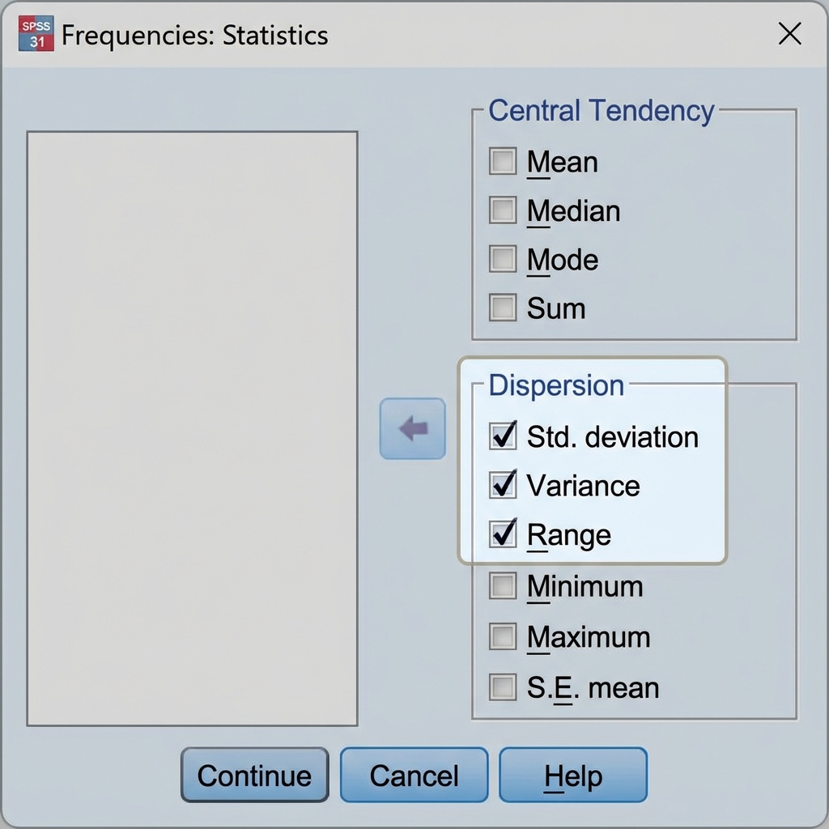Open Help for this dialog

tap(573, 776)
